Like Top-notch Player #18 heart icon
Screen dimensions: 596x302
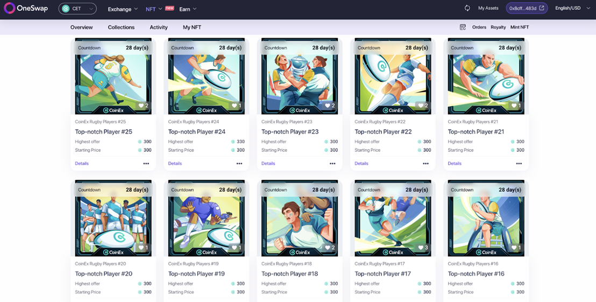(x=327, y=247)
